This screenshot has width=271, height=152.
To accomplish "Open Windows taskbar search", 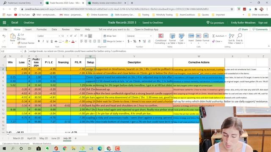I will pyautogui.click(x=13, y=148).
